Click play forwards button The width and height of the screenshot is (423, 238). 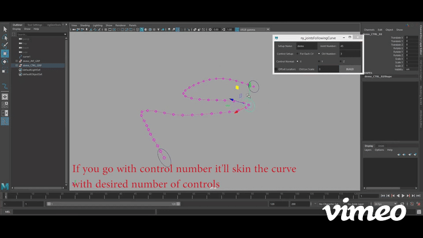tap(403, 196)
